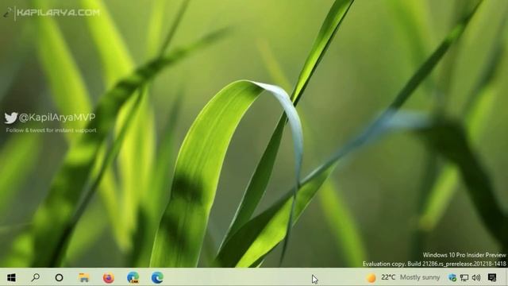Click the sun weather icon
Screen dimensions: 508x286
(x=371, y=277)
